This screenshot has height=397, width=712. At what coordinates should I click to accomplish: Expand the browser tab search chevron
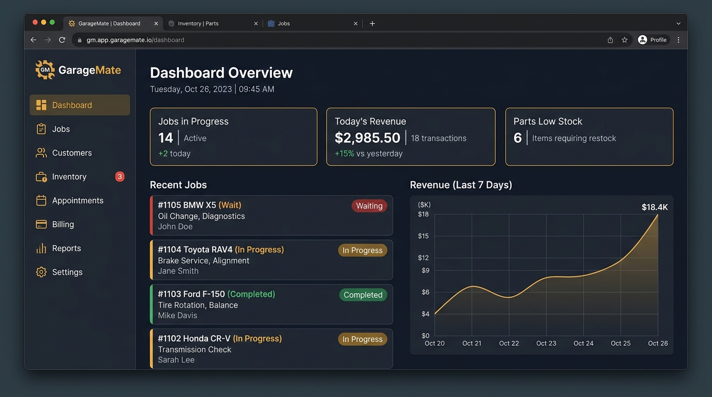click(x=678, y=23)
